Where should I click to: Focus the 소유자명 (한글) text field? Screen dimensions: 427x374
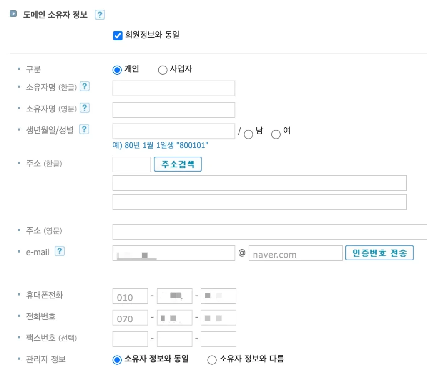(x=173, y=88)
